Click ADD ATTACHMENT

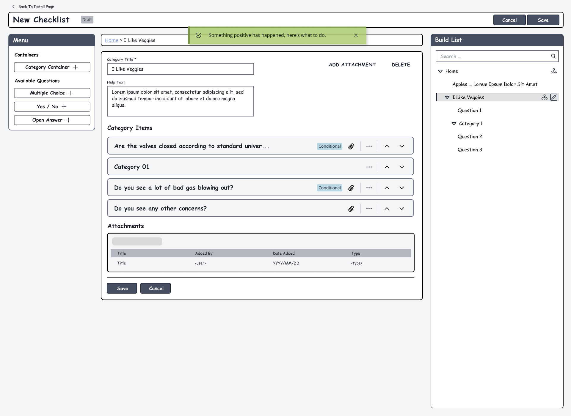(352, 64)
